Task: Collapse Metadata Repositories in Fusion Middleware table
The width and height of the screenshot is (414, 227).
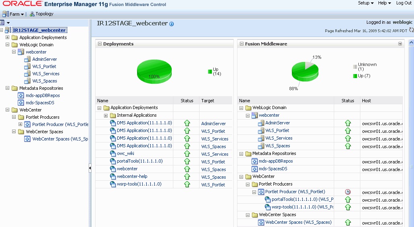Action: pos(241,154)
